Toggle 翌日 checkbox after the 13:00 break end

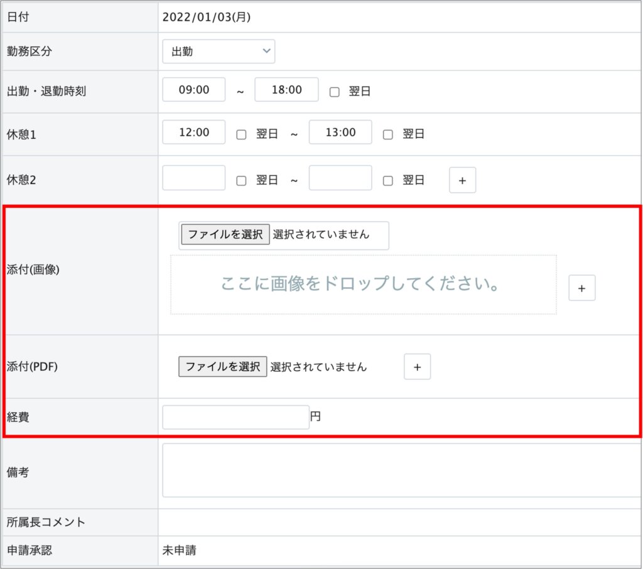pyautogui.click(x=388, y=134)
